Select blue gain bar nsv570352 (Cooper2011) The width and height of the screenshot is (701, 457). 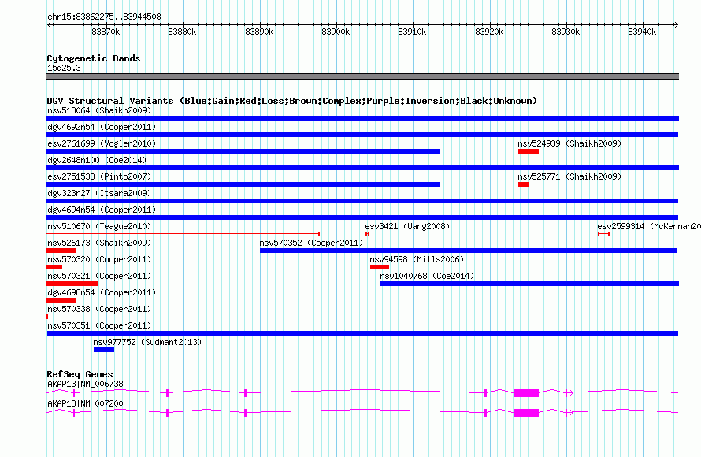tap(469, 251)
